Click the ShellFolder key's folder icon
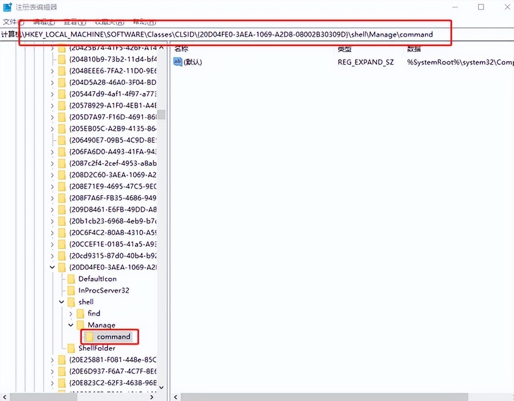Image resolution: width=514 pixels, height=401 pixels. 71,348
